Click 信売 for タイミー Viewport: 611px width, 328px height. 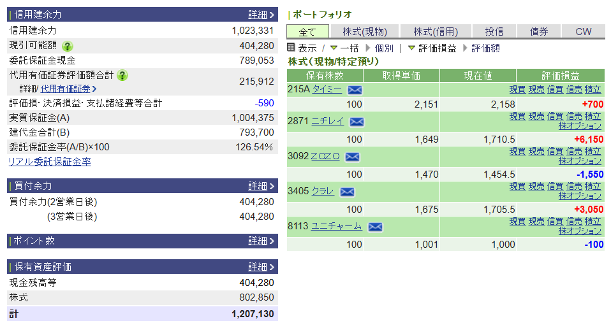pyautogui.click(x=574, y=90)
